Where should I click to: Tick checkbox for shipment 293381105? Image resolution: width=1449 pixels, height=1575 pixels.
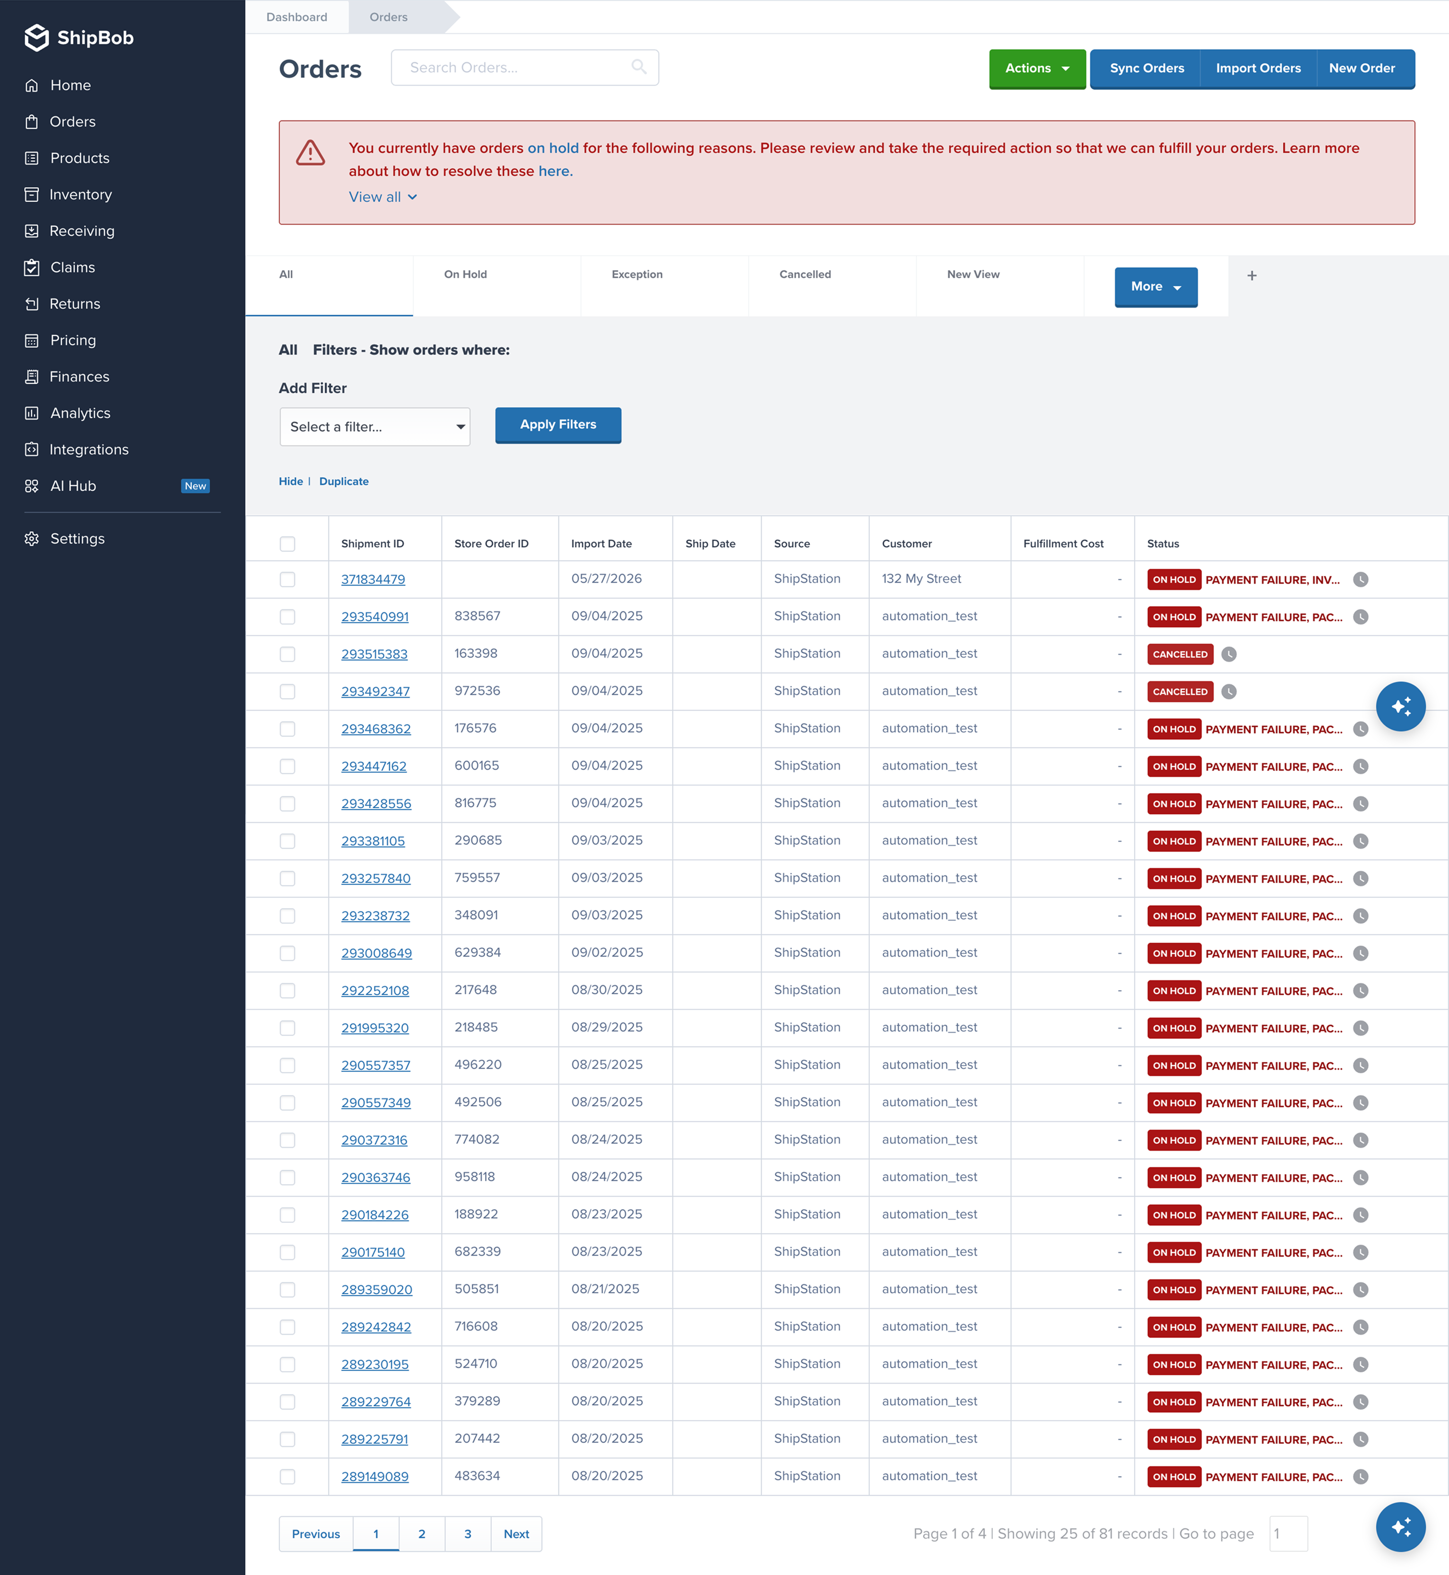point(288,842)
